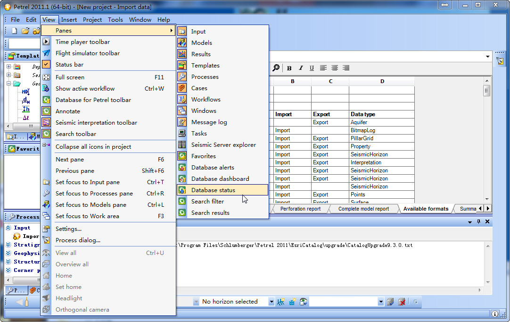The image size is (510, 322).
Task: Expand the Corner point process group
Action: click(x=8, y=270)
